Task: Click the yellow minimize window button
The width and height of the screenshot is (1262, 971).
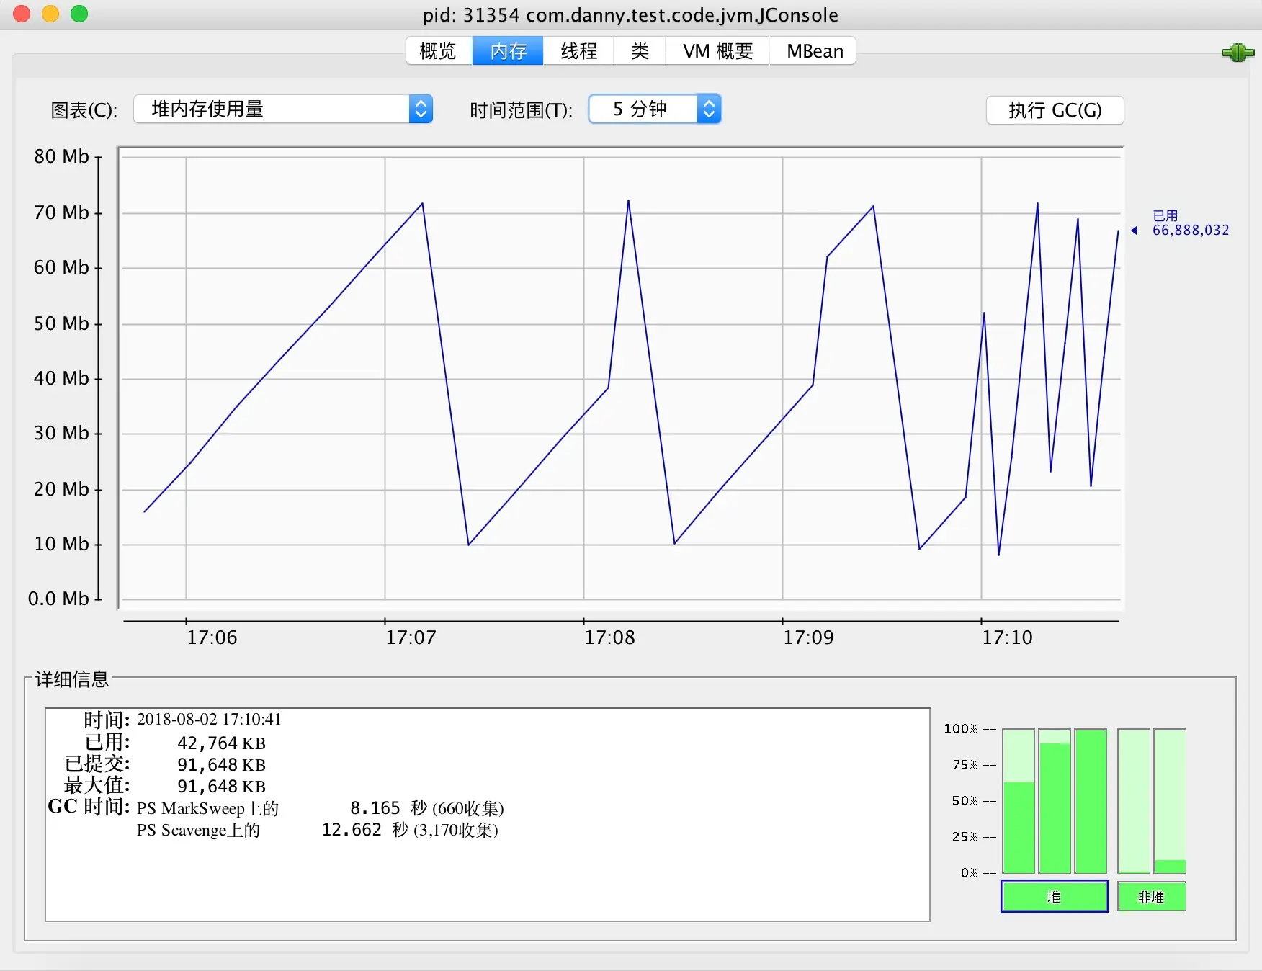Action: tap(50, 14)
